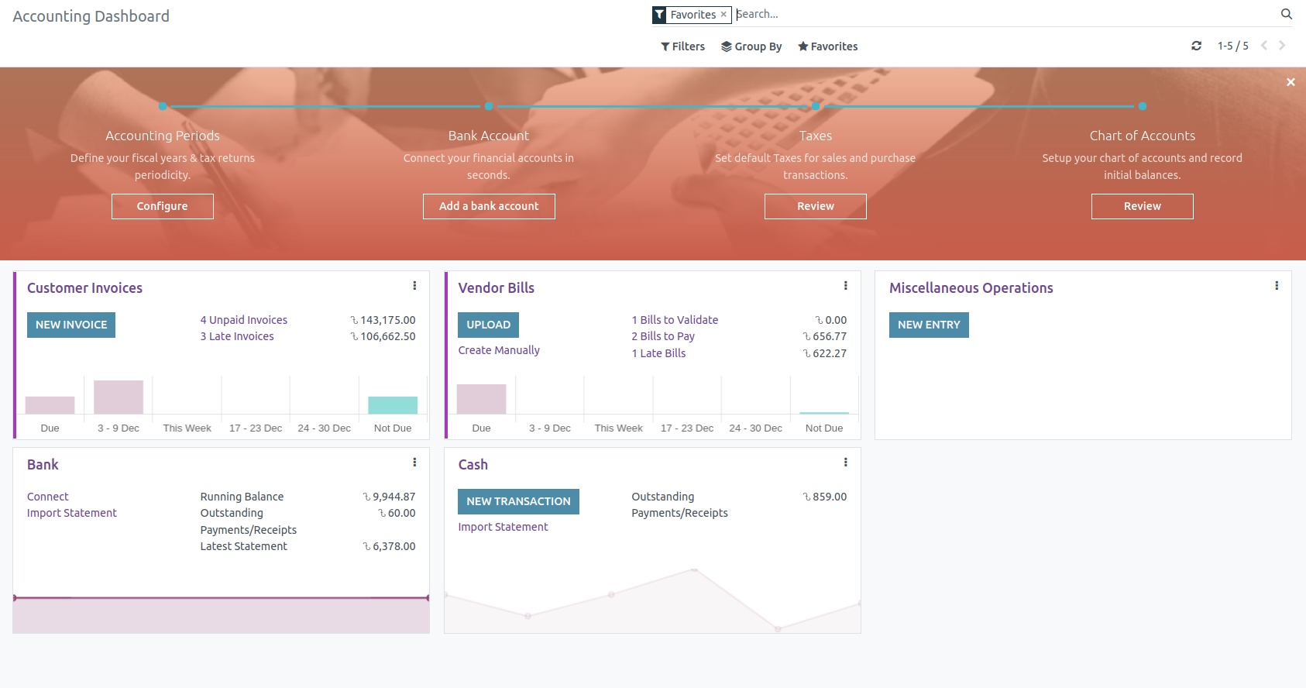Click the search magnifier icon
Image resolution: width=1306 pixels, height=688 pixels.
tap(1286, 14)
